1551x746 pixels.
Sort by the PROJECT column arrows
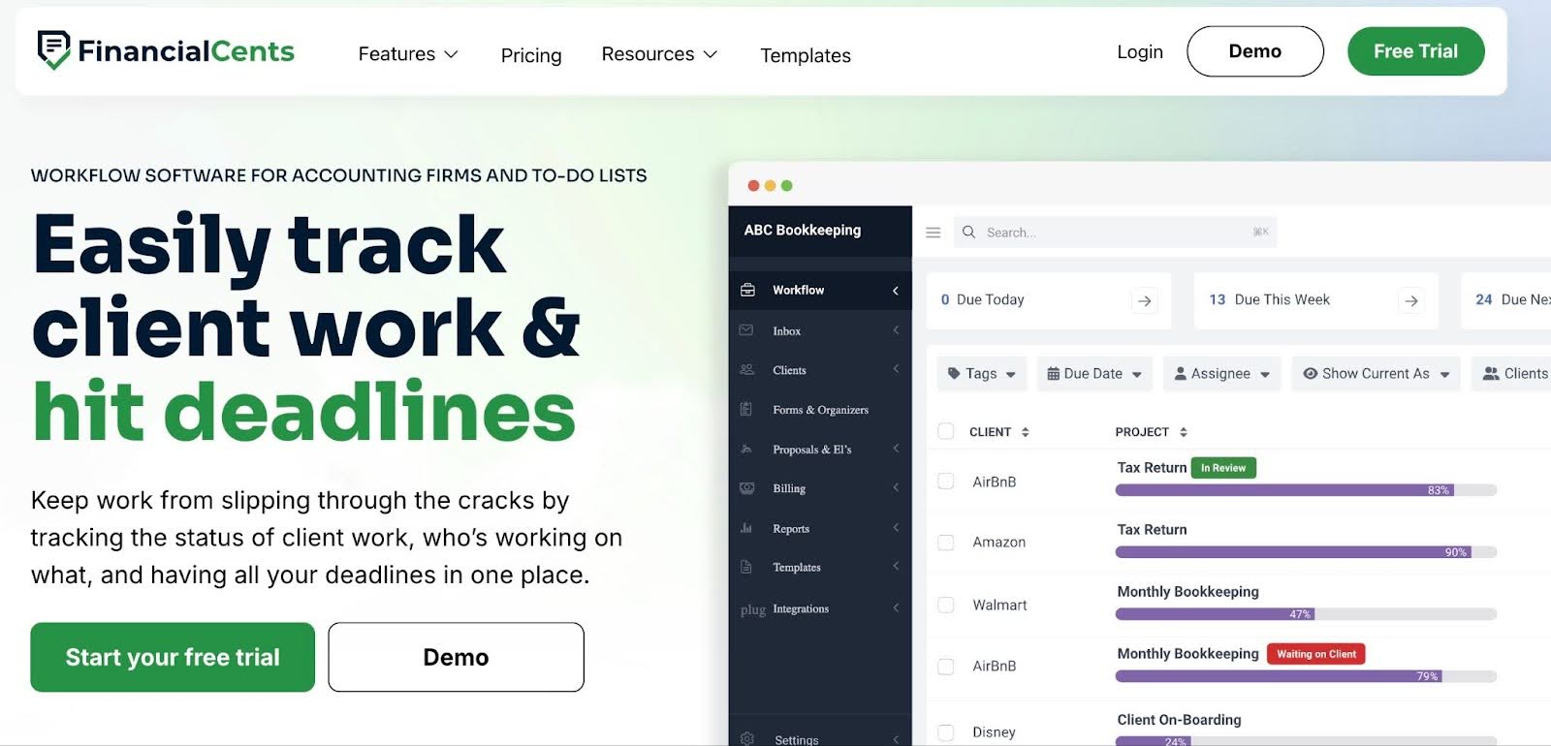(1184, 432)
